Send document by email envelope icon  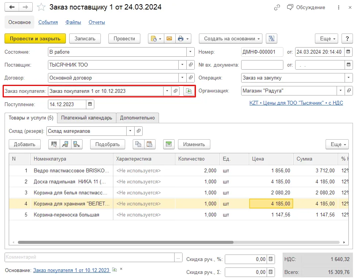click(x=169, y=38)
